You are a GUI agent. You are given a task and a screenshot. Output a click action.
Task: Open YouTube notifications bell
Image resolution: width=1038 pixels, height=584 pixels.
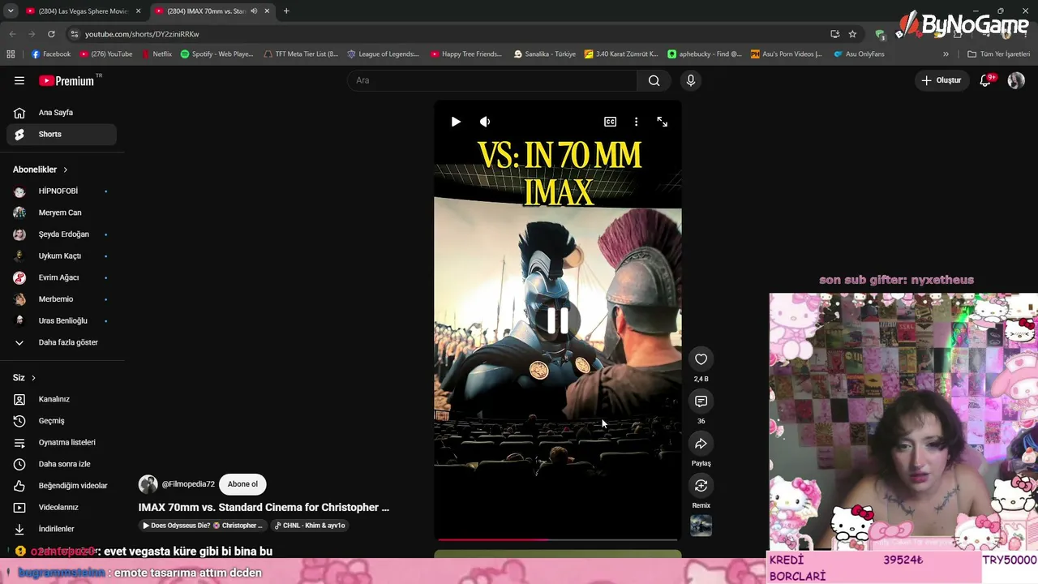click(985, 80)
